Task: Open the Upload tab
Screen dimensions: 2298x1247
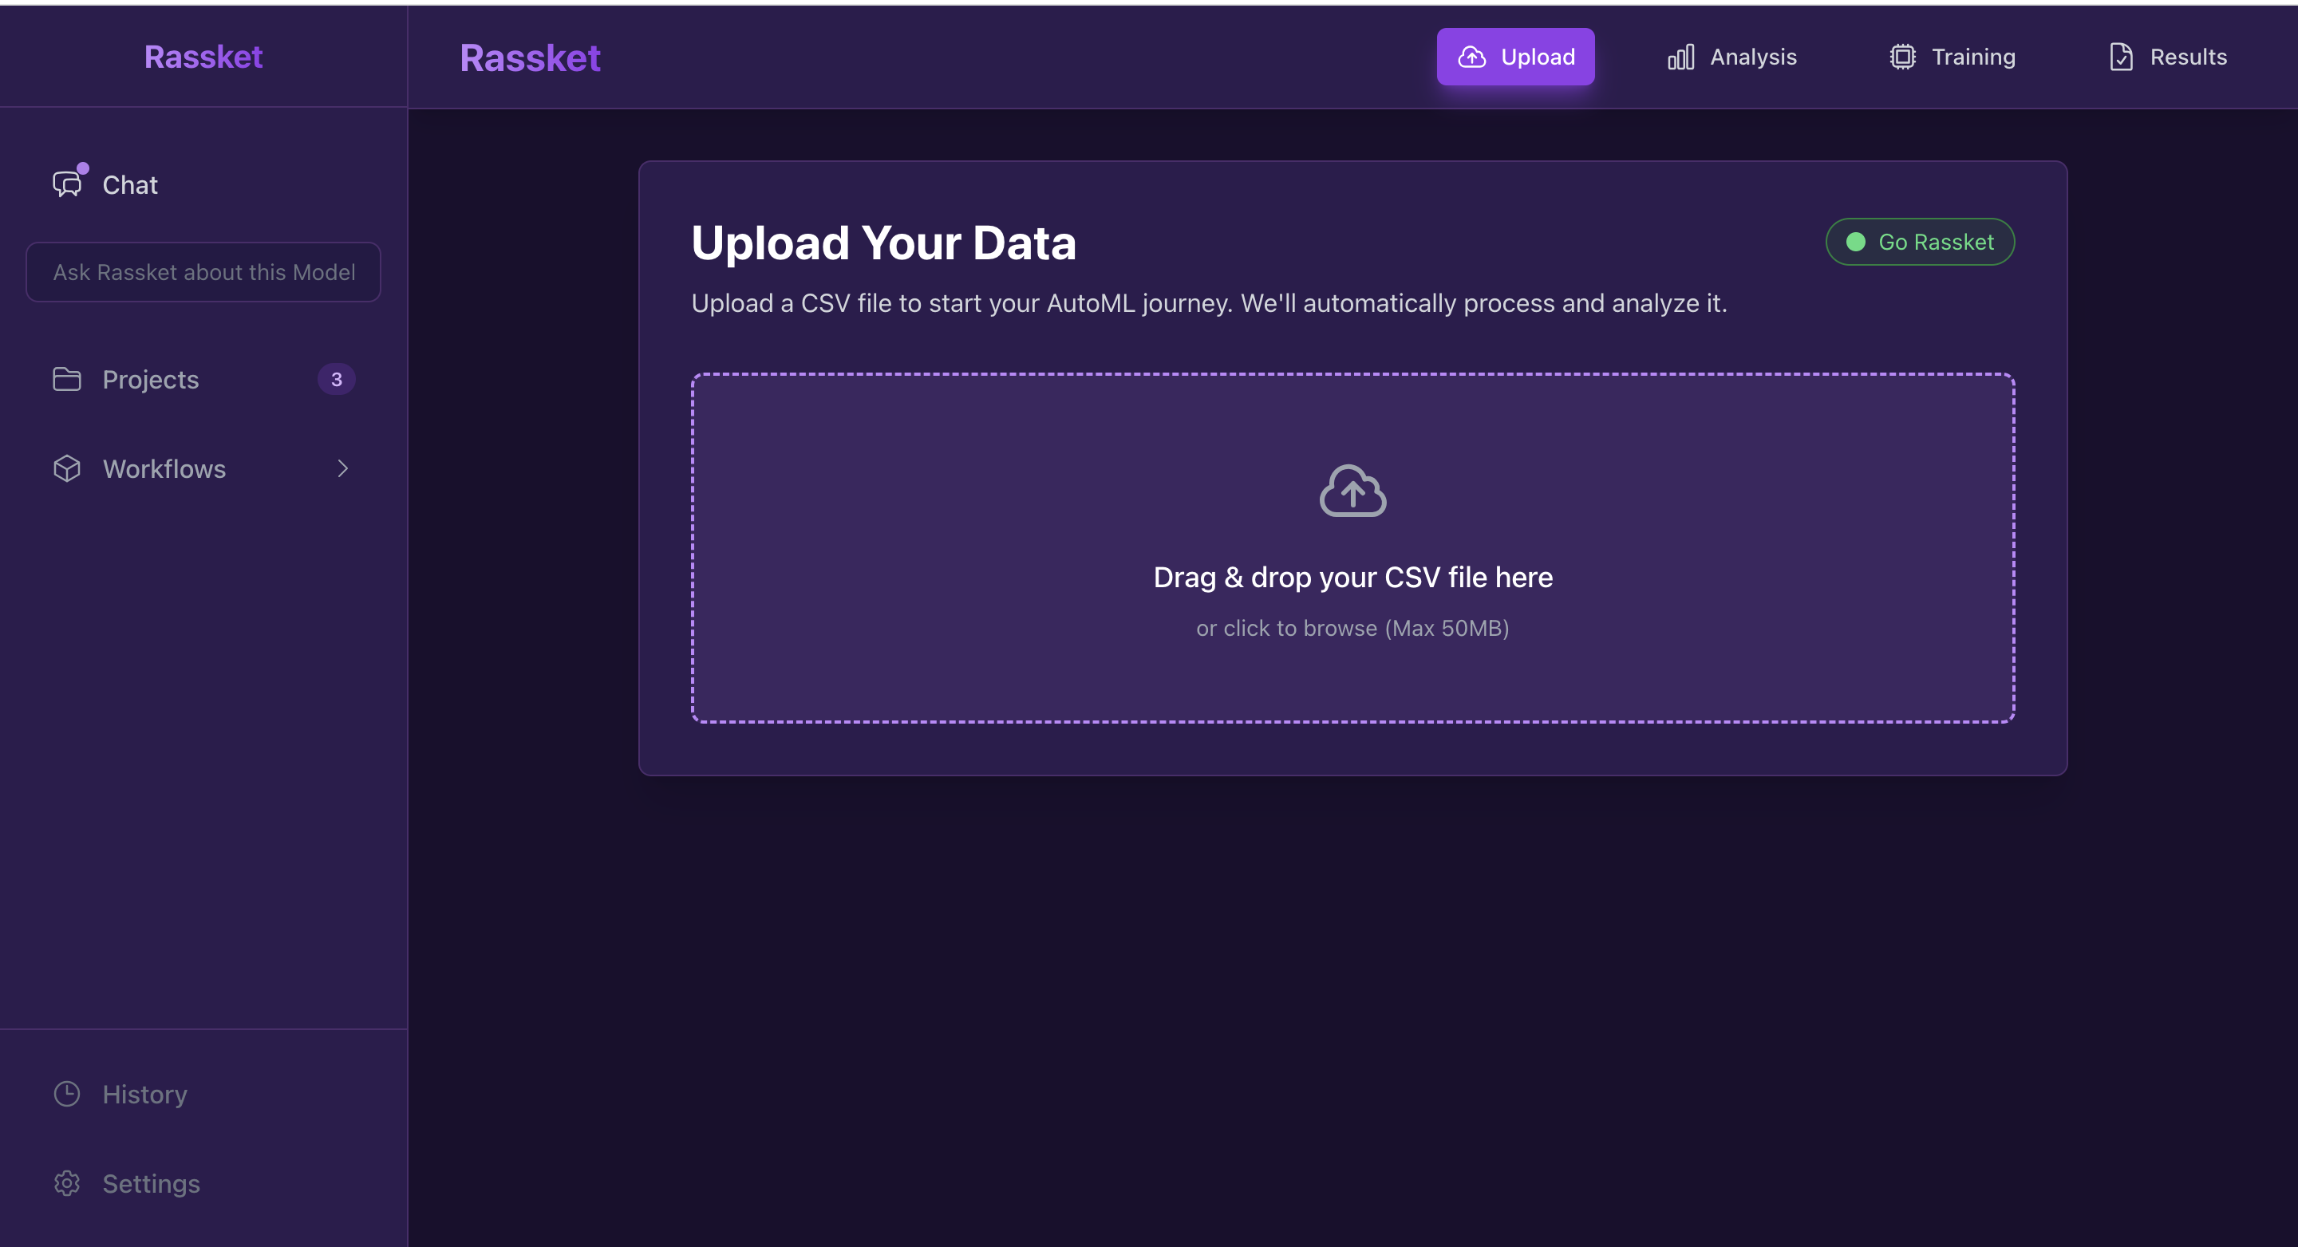Action: point(1514,57)
